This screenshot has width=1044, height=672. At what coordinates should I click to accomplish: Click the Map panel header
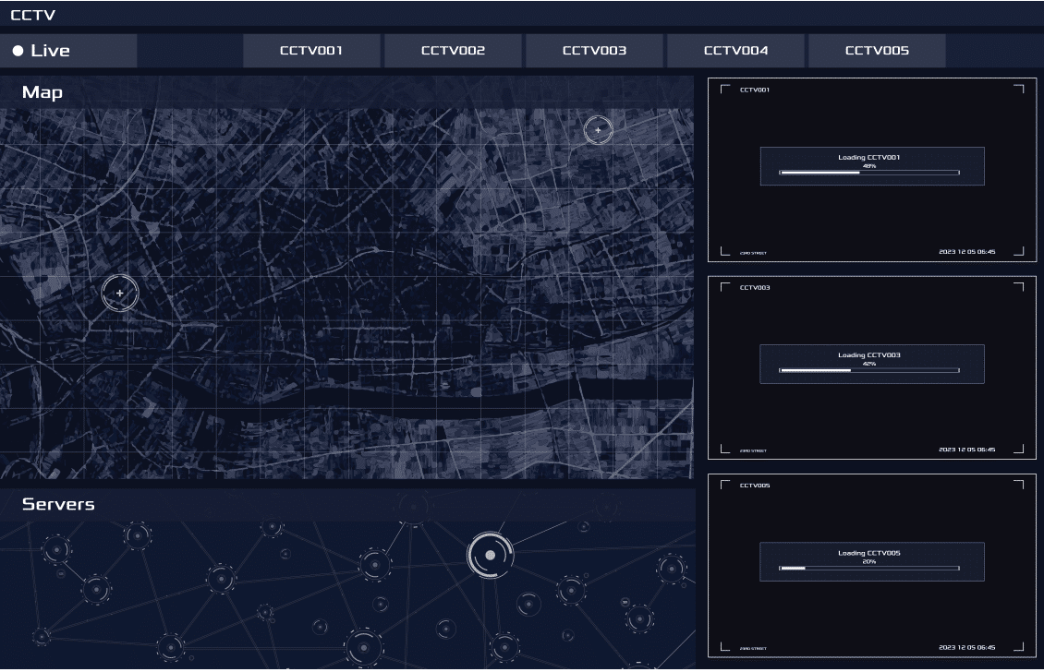click(346, 92)
